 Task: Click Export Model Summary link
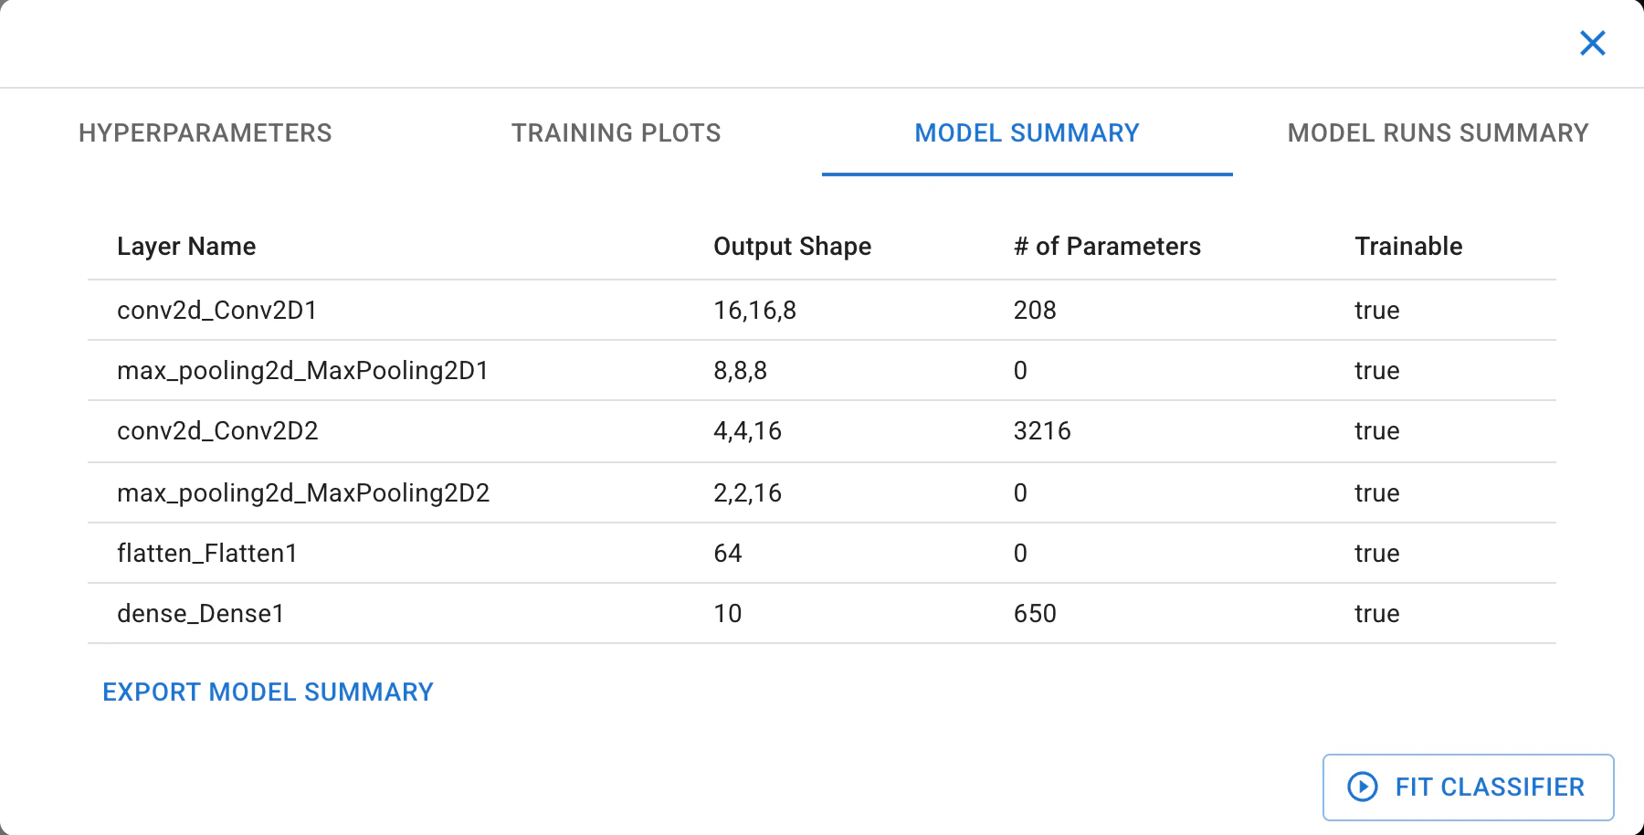(x=268, y=692)
